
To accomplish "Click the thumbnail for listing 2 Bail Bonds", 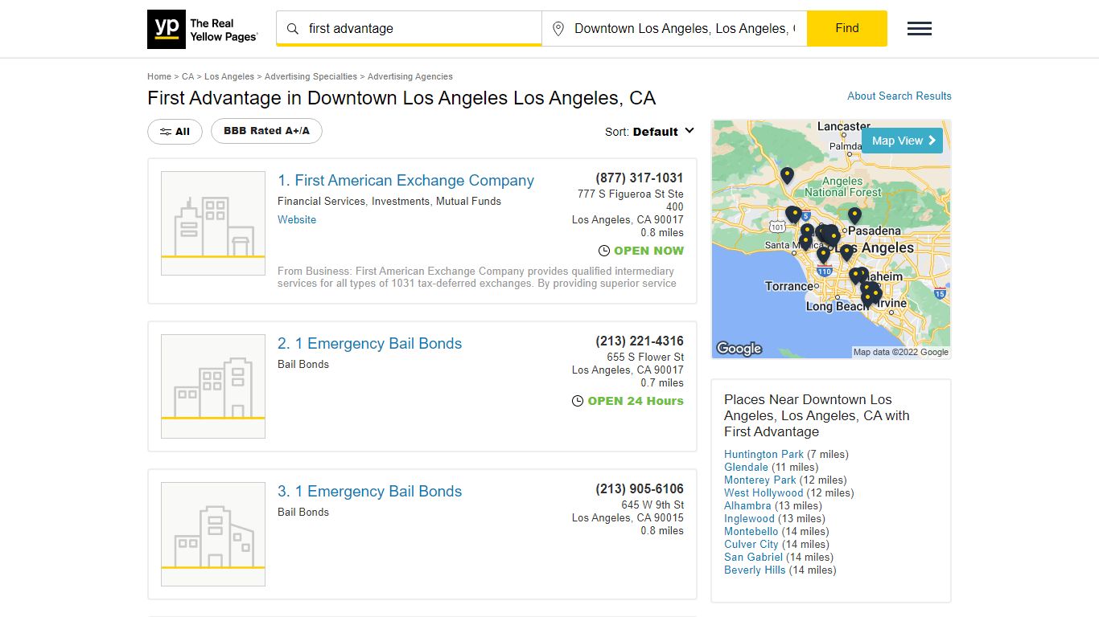I will 213,386.
